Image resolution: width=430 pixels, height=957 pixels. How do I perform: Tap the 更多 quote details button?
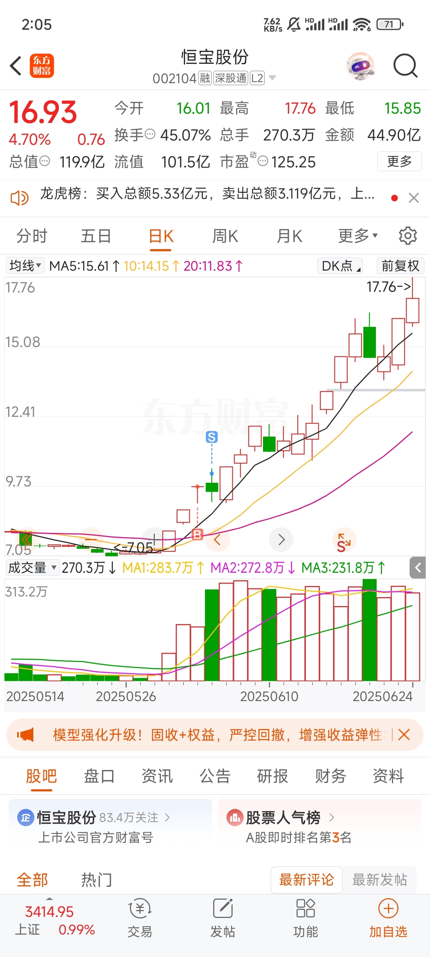click(x=399, y=161)
